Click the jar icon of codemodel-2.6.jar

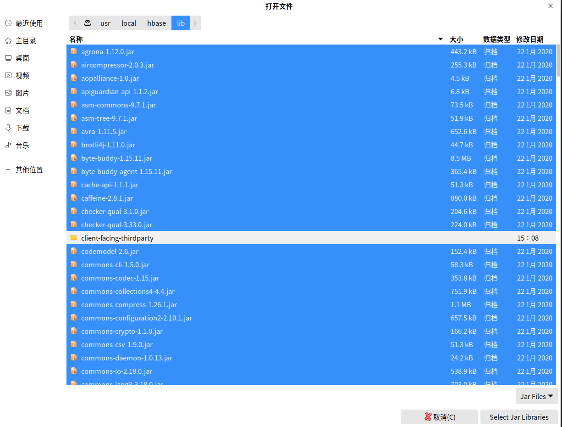74,251
